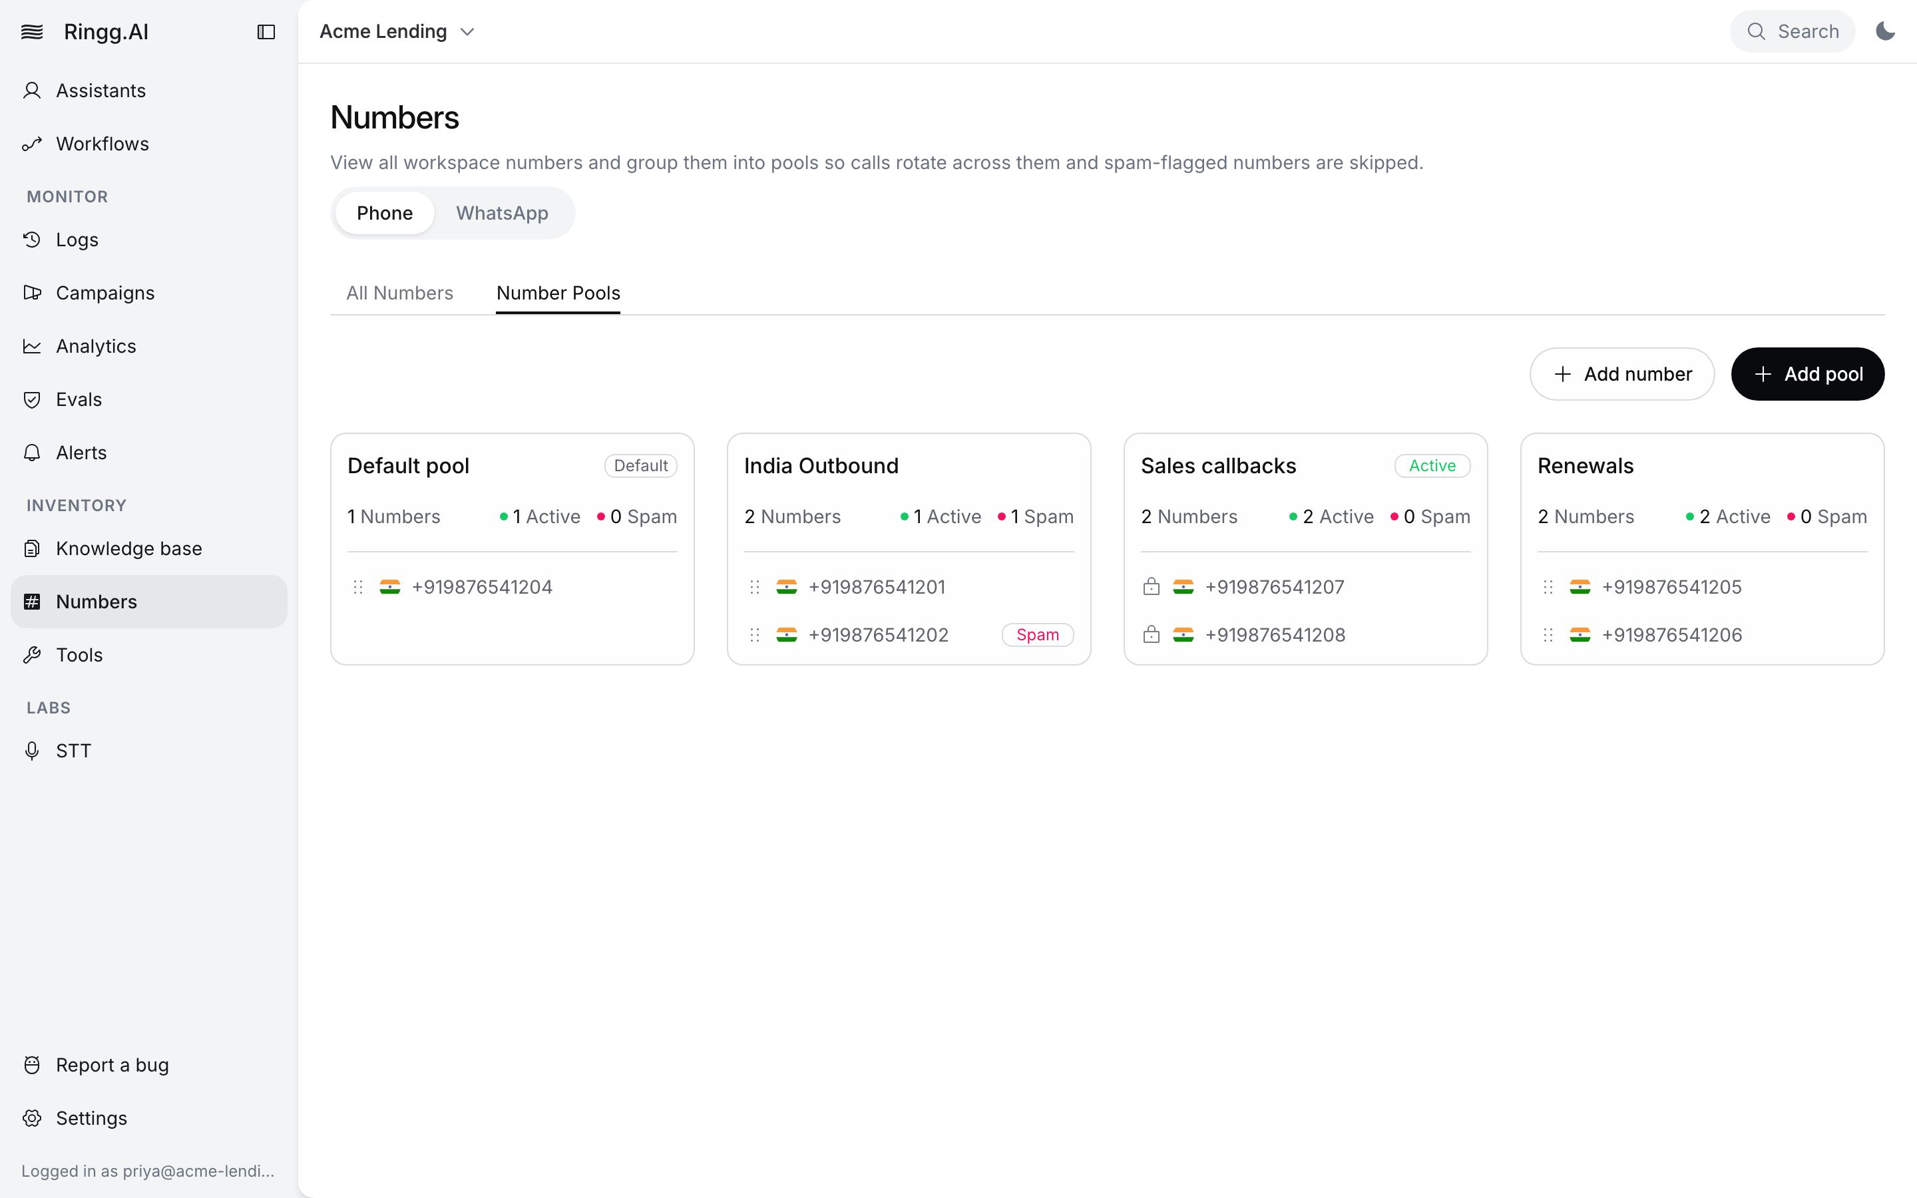Click the India flag beside +919876541208
Image resolution: width=1917 pixels, height=1198 pixels.
coord(1183,635)
